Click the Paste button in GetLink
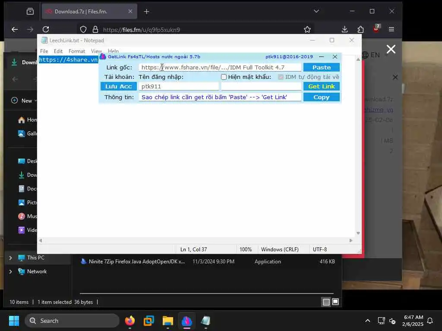Viewport: 442px width, 331px height. [321, 67]
